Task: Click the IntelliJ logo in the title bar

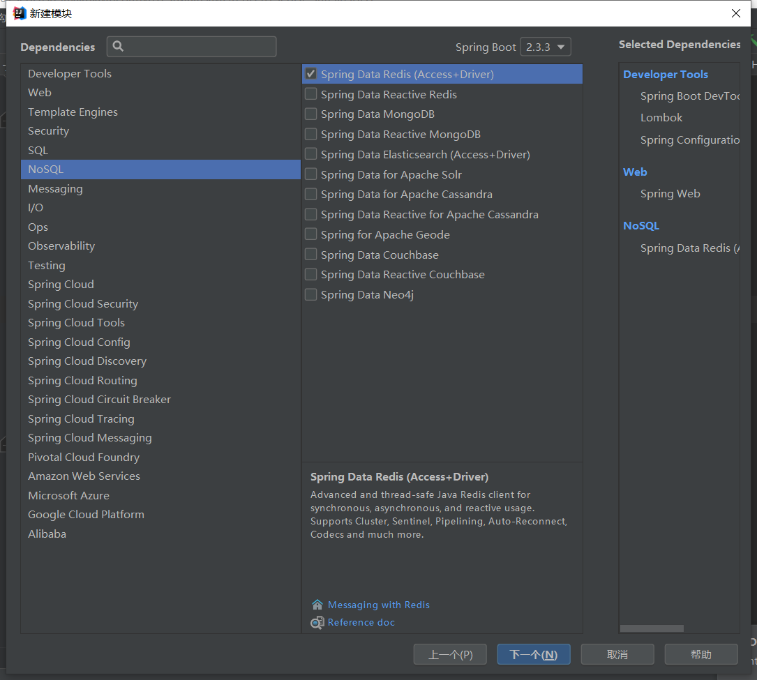Action: pyautogui.click(x=20, y=13)
